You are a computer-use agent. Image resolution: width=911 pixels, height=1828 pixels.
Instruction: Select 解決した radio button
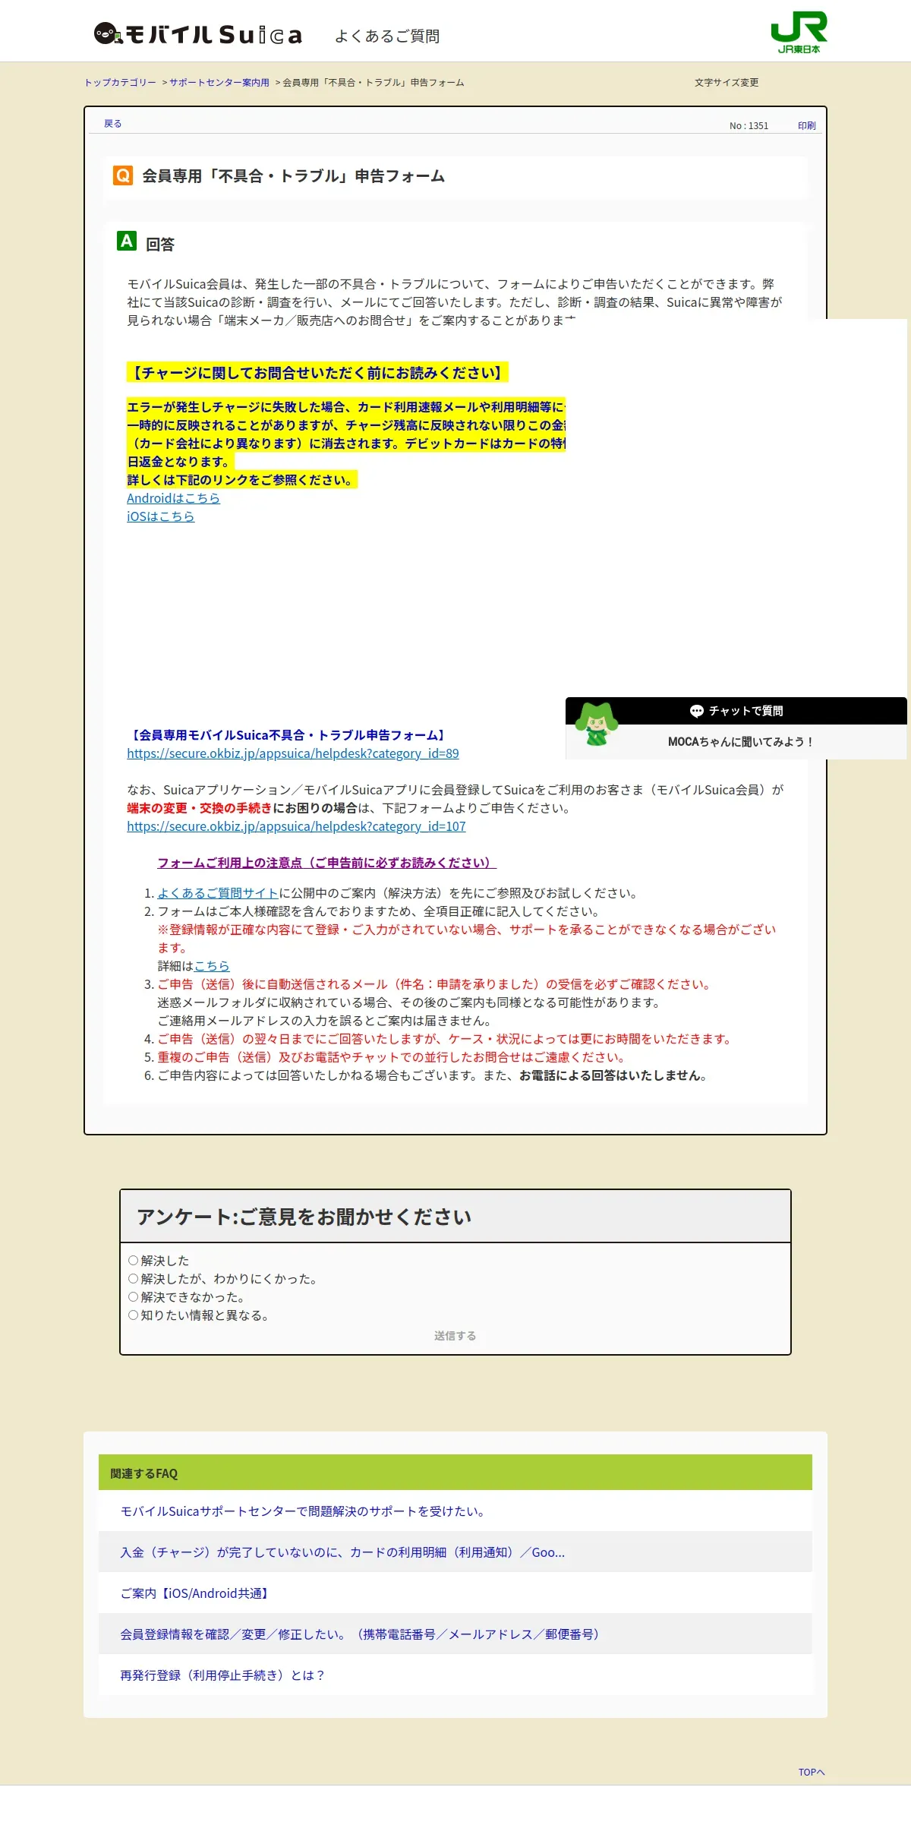point(133,1261)
